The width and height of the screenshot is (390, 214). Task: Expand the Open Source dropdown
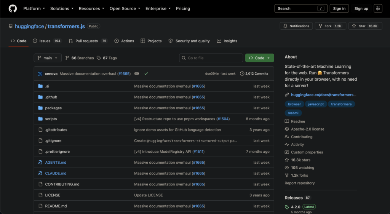pos(125,8)
